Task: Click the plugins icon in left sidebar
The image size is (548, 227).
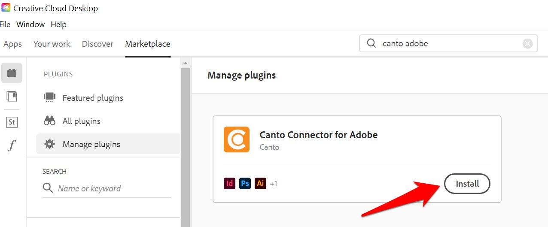Action: (x=12, y=73)
